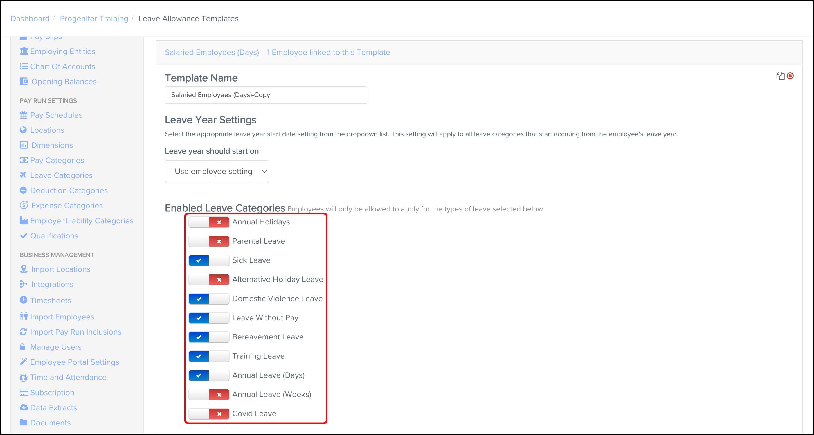Viewport: 814px width, 435px height.
Task: Turn on the Covid Leave toggle
Action: (x=208, y=414)
